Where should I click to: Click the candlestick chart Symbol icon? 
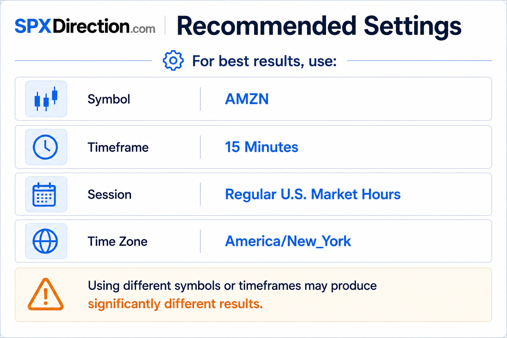tap(46, 99)
